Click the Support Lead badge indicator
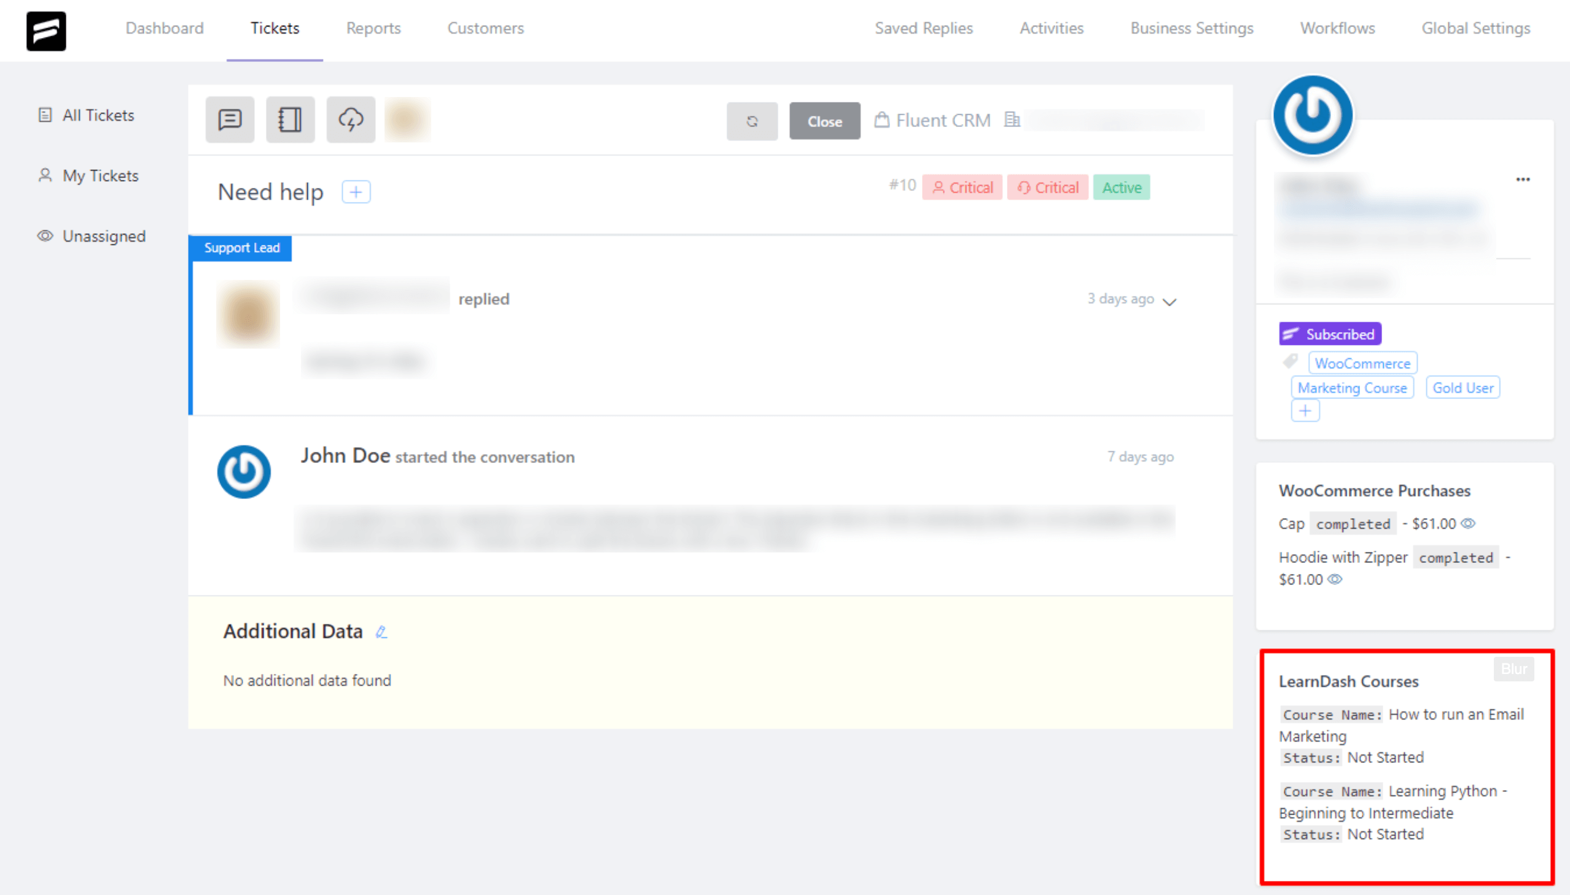 [241, 248]
